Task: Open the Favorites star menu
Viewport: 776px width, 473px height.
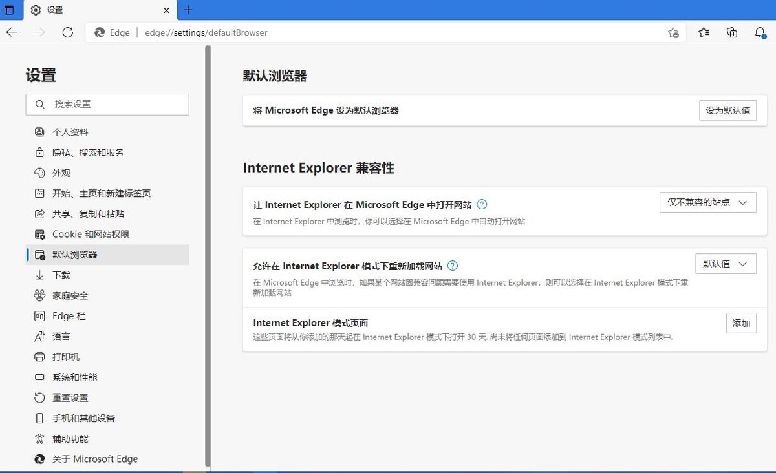Action: pyautogui.click(x=704, y=32)
